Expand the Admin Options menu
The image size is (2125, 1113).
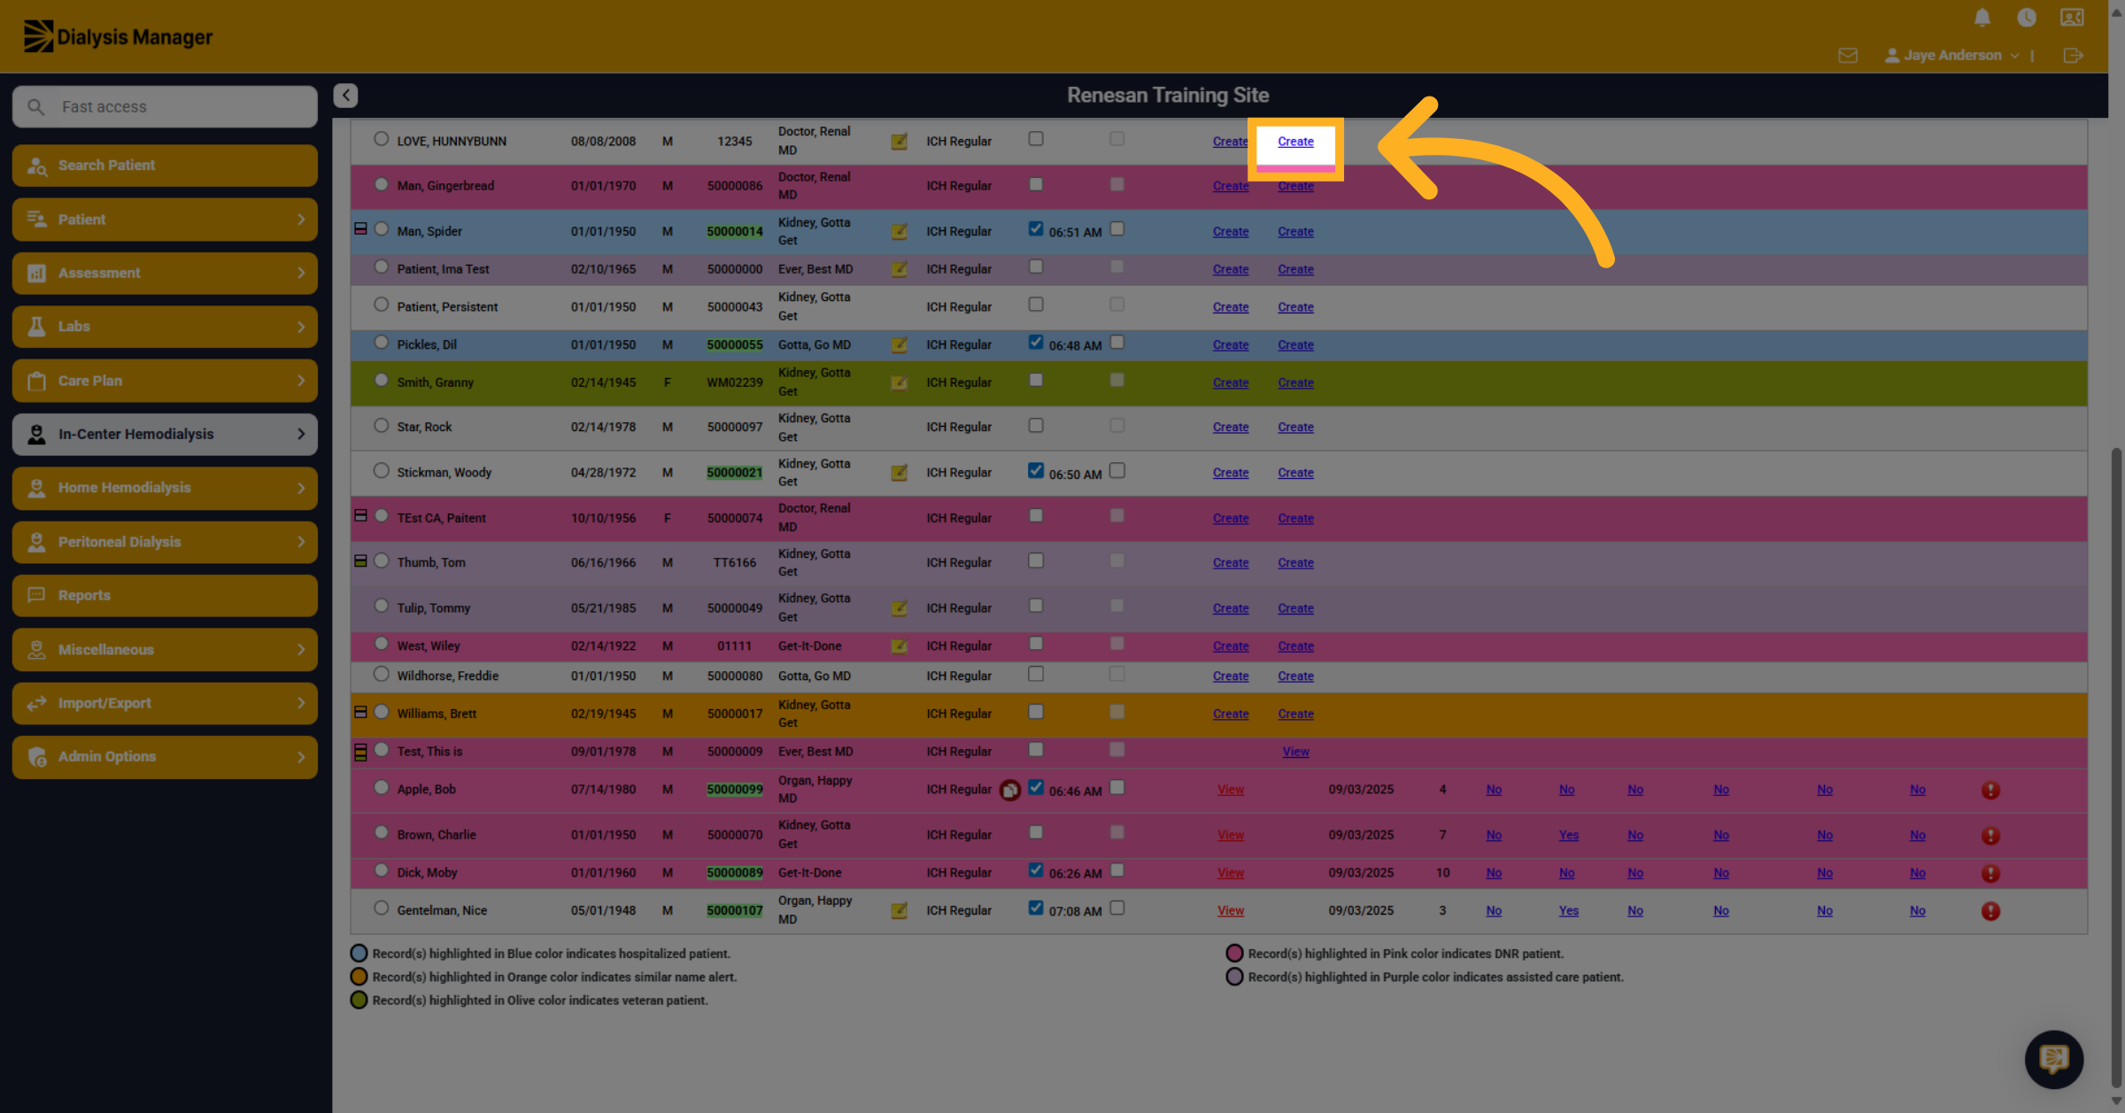165,757
